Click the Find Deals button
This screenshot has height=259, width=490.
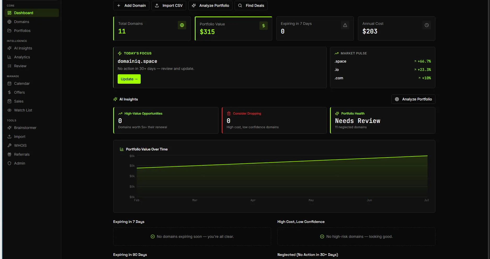click(x=251, y=5)
